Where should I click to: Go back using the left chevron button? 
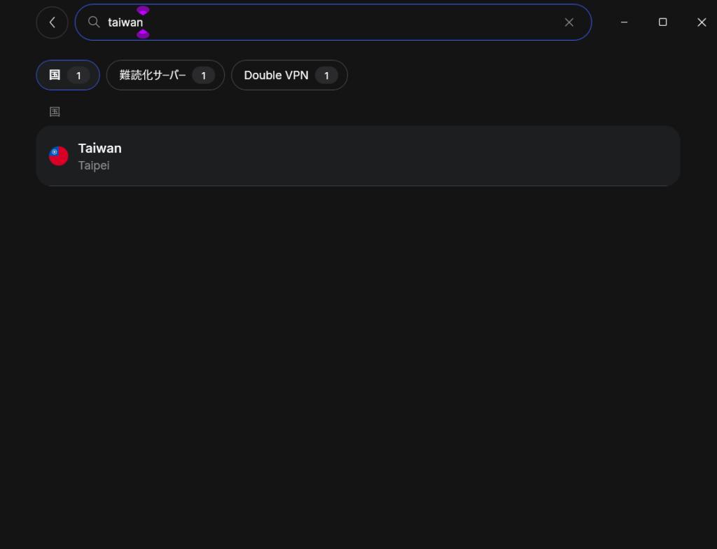tap(52, 22)
